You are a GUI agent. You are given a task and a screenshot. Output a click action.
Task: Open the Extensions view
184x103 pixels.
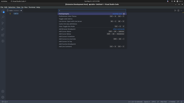pyautogui.click(x=3, y=35)
